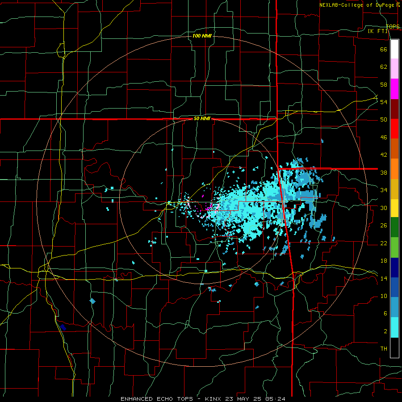Click the '30' legend value
This screenshot has width=402, height=402.
384,208
